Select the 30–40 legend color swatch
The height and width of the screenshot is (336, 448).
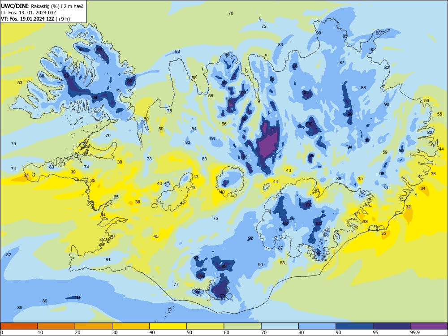tap(131, 326)
